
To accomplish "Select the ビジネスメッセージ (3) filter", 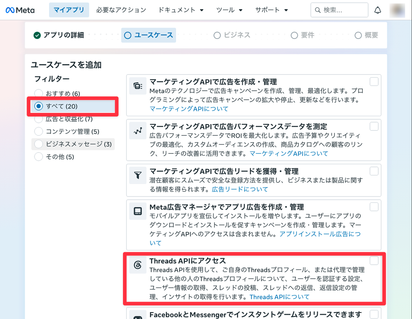I will point(73,144).
